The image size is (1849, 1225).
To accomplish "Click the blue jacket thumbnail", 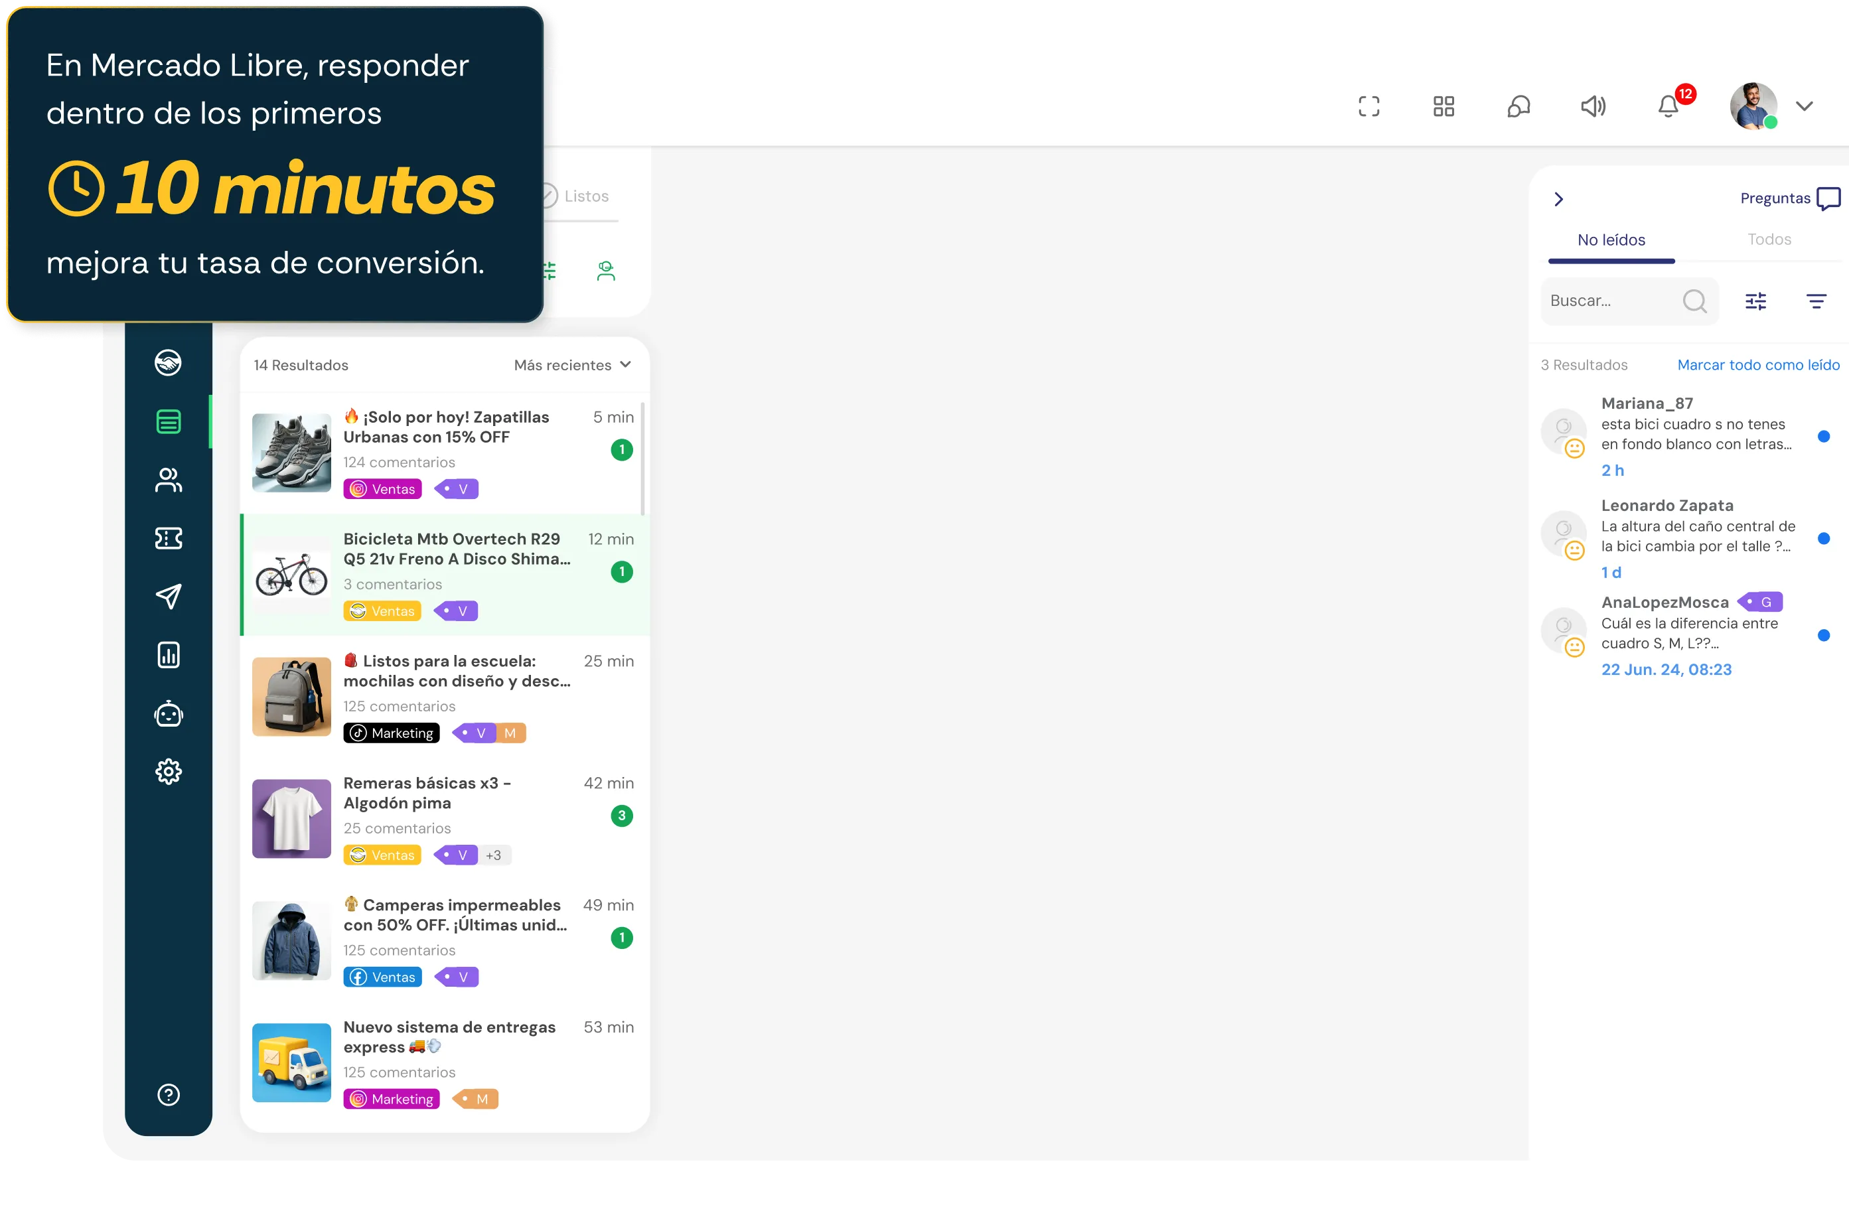I will [x=291, y=940].
